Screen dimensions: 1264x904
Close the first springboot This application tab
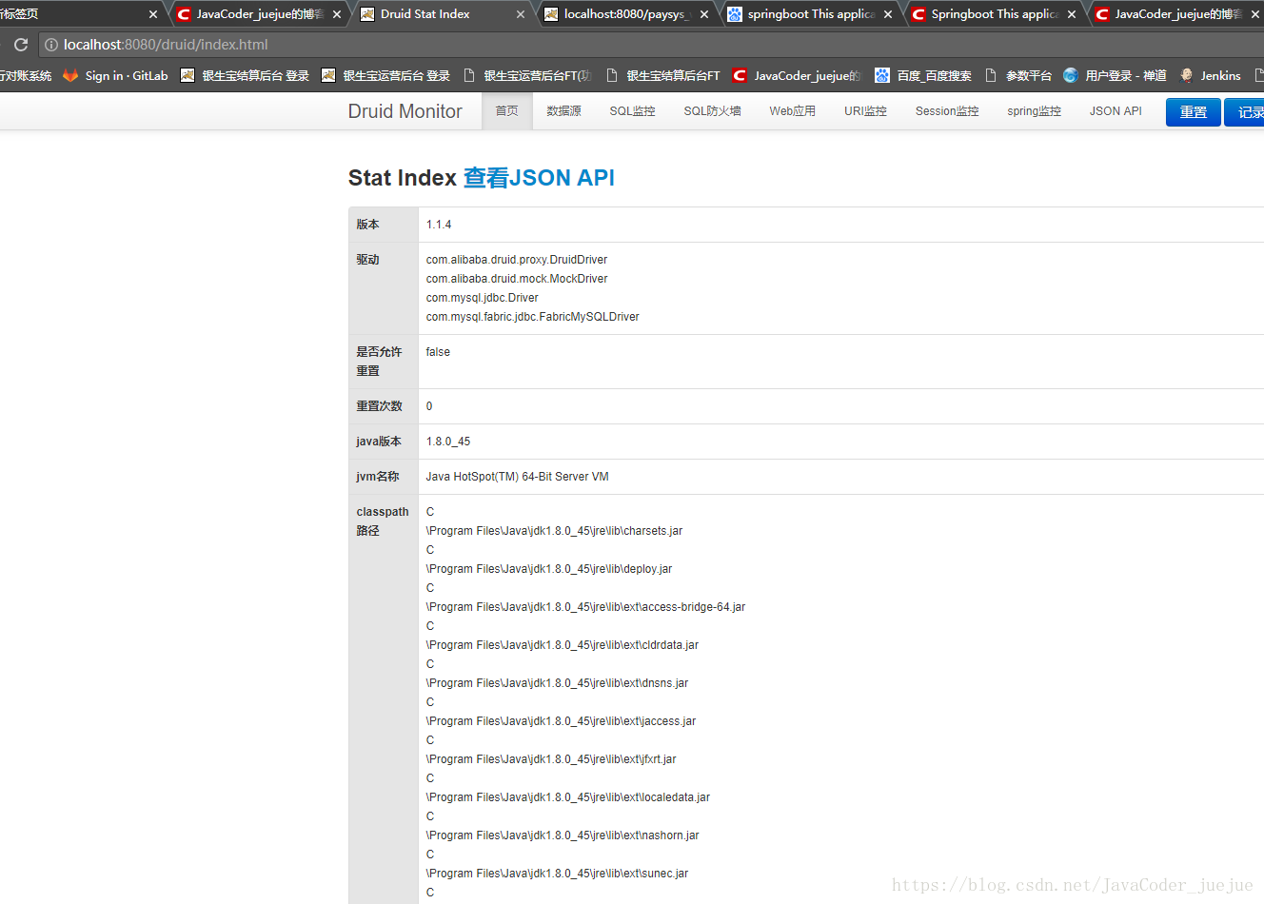pyautogui.click(x=888, y=14)
